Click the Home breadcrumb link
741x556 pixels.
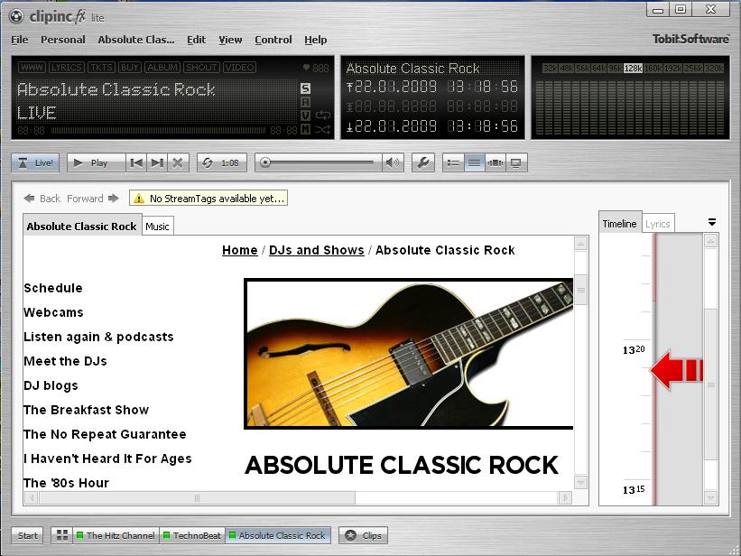point(239,250)
